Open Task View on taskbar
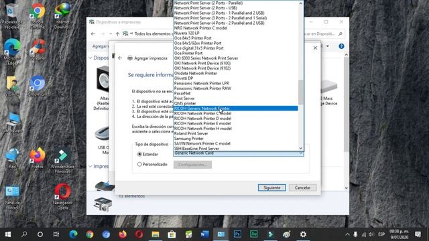Screen dimensions: 429x241 point(56,234)
